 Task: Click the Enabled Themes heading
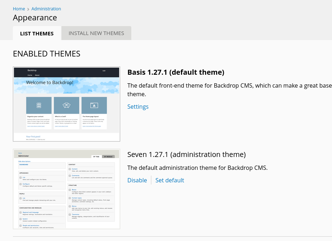point(47,54)
